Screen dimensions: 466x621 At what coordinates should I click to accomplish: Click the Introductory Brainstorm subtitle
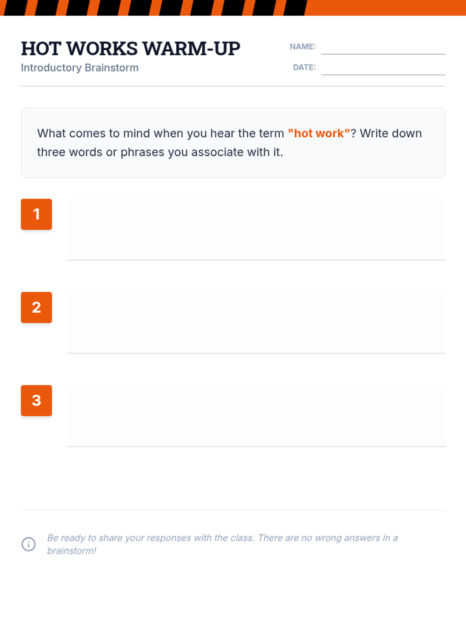pos(80,68)
